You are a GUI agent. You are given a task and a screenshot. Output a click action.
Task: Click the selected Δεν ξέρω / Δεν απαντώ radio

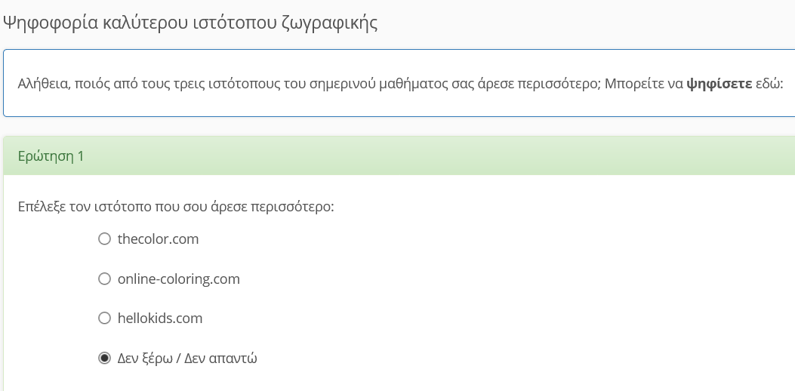[105, 359]
